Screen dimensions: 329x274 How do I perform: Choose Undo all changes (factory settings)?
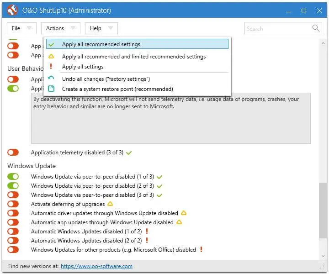[x=137, y=79]
